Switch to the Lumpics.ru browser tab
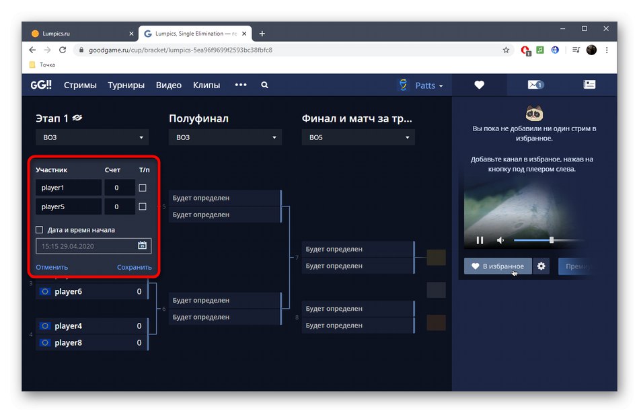 81,34
